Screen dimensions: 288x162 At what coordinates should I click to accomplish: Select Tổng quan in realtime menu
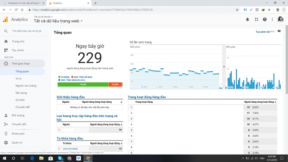(x=22, y=71)
